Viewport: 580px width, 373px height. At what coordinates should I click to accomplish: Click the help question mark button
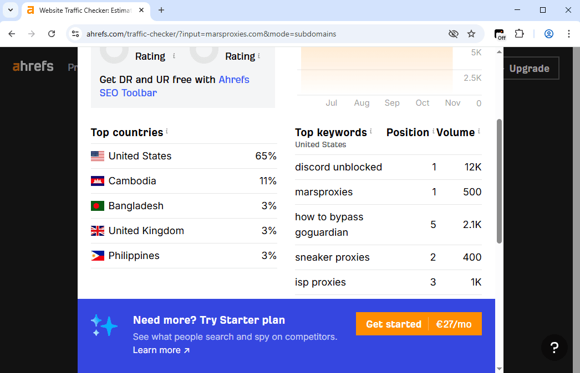click(x=554, y=348)
